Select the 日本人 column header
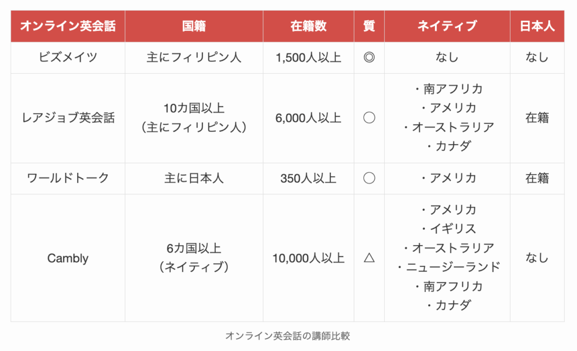 (537, 26)
